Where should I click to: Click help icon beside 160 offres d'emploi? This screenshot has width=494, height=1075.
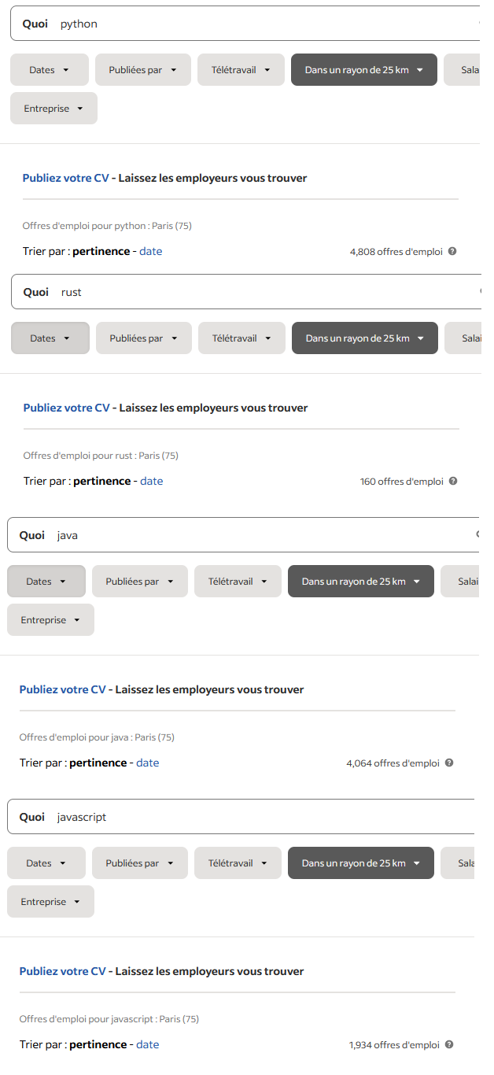[453, 481]
